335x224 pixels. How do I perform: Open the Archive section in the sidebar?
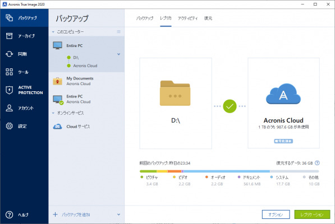[x=24, y=36]
